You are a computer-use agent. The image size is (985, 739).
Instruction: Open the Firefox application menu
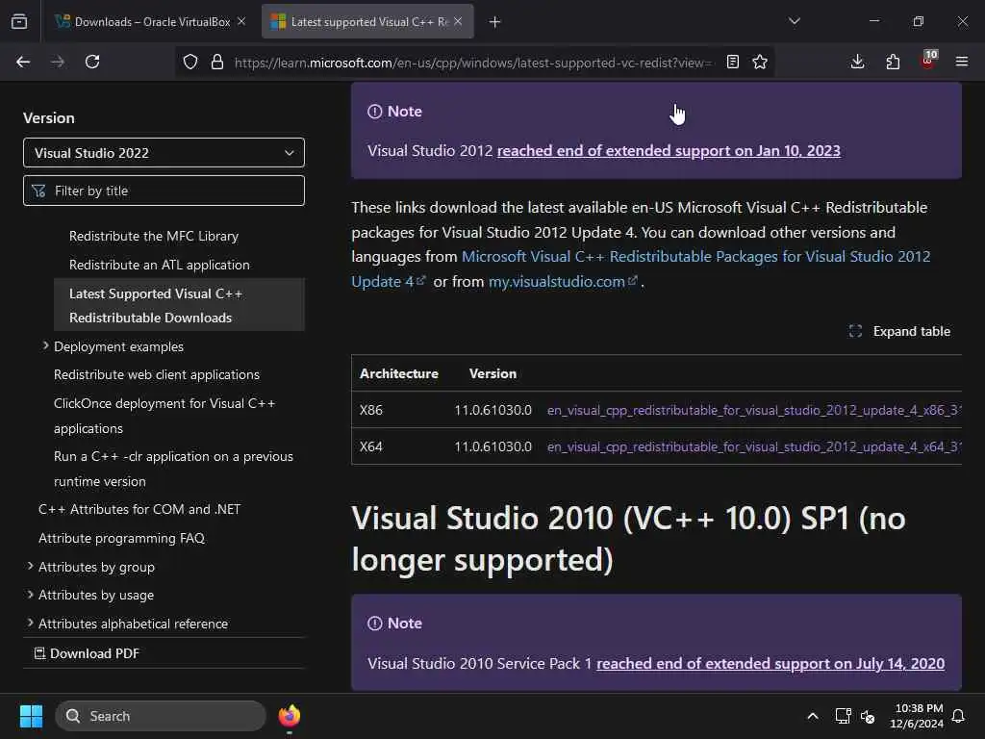961,62
